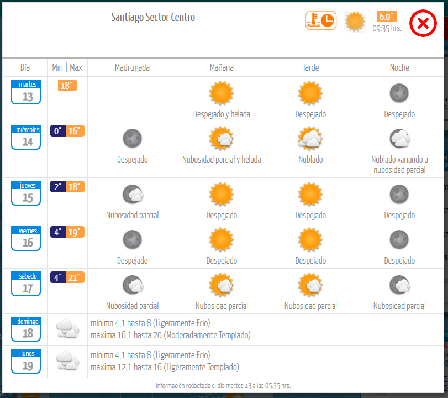The image size is (448, 398).
Task: Click viernes maximum 19° badge
Action: (x=75, y=232)
